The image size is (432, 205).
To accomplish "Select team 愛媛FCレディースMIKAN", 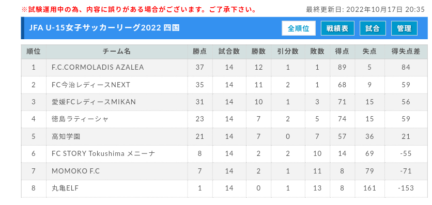I will coord(94,102).
